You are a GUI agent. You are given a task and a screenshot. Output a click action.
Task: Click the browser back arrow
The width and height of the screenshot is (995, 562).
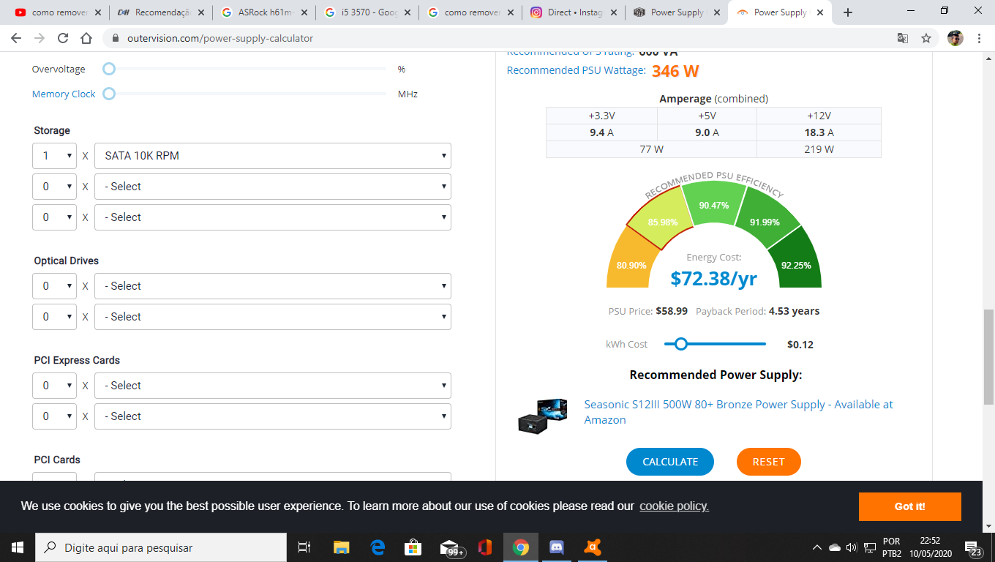pyautogui.click(x=17, y=38)
